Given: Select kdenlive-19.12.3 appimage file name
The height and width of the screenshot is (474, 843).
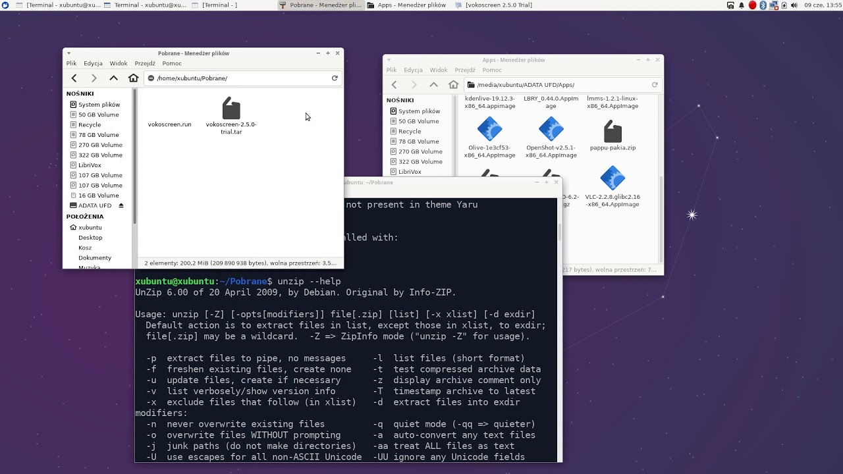Looking at the screenshot, I should click(x=489, y=102).
